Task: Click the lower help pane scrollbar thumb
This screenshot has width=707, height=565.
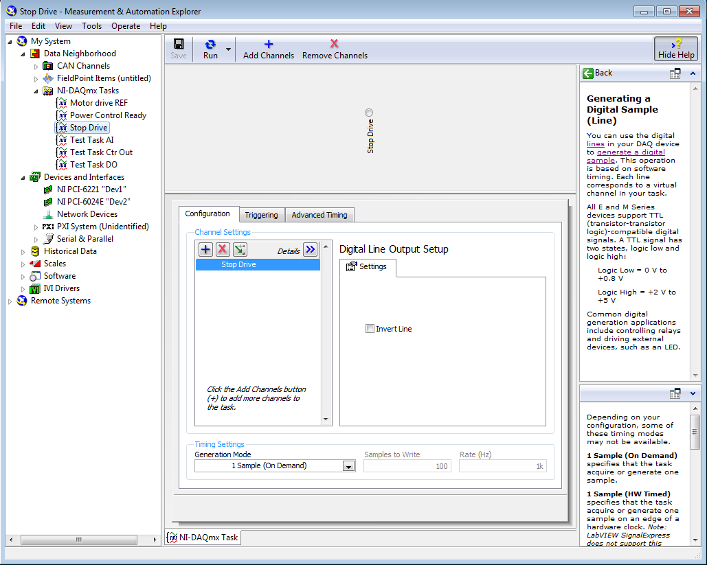Action: point(695,432)
